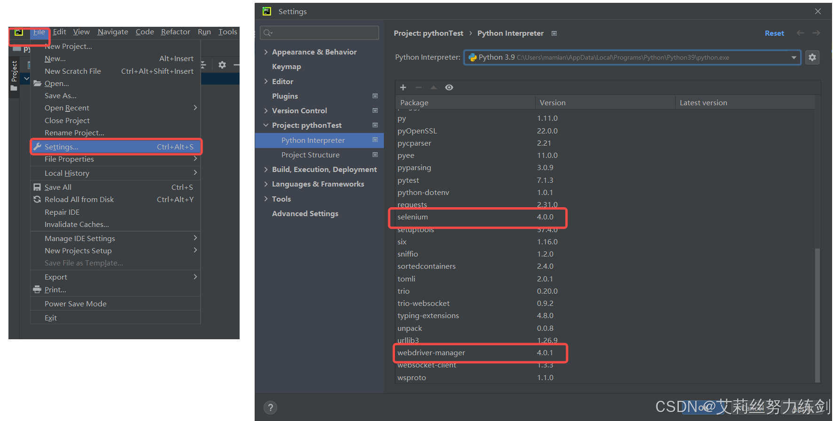Choose Settings... in the File menu

tap(115, 147)
